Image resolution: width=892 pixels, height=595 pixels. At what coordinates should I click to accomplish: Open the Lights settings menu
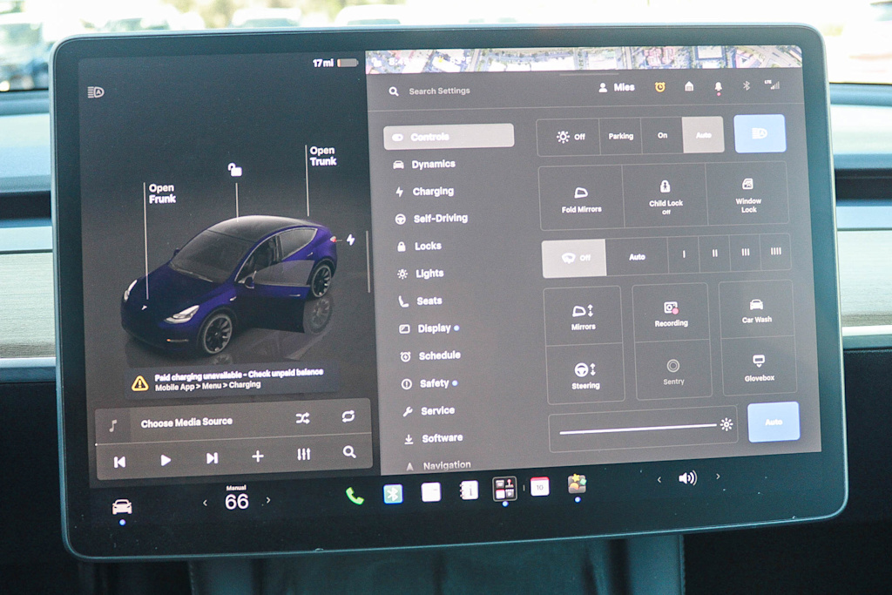pyautogui.click(x=421, y=274)
